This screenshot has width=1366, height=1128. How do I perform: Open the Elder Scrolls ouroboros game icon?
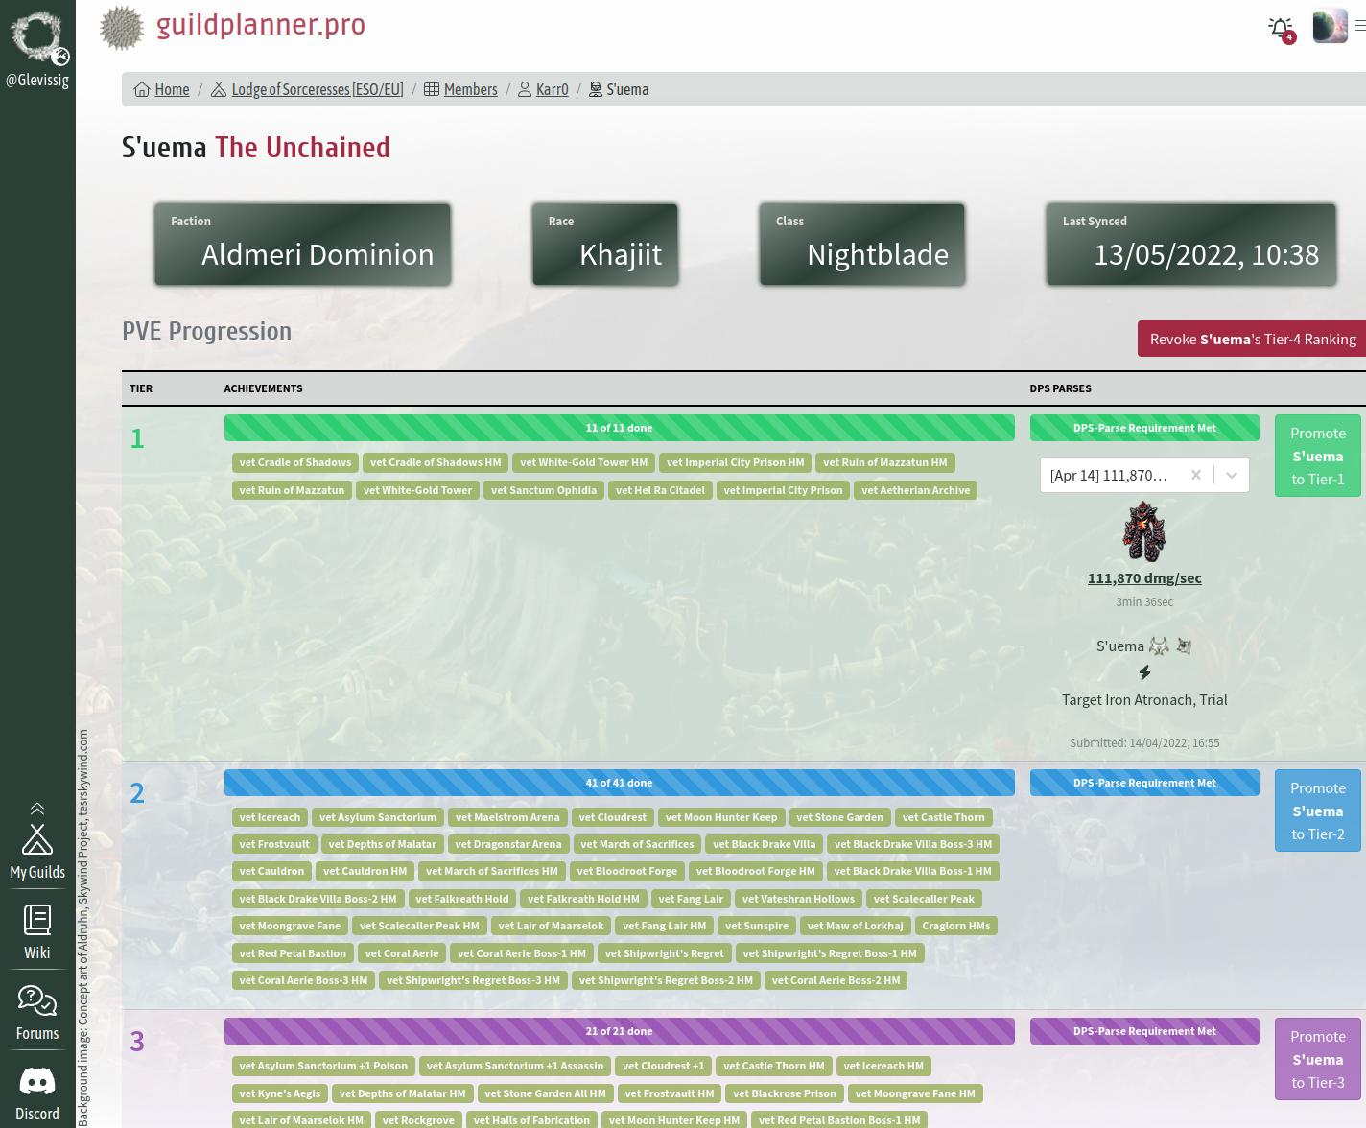point(37,37)
